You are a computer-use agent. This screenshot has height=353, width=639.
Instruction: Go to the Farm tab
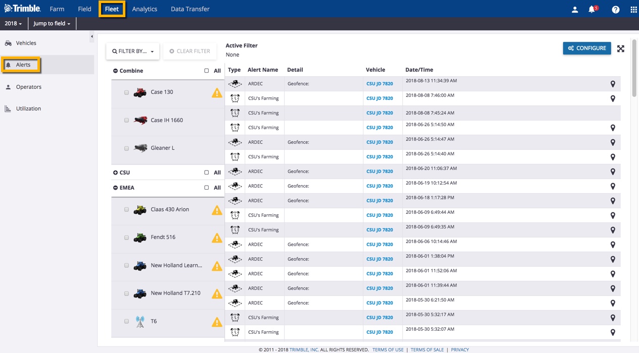(x=57, y=9)
